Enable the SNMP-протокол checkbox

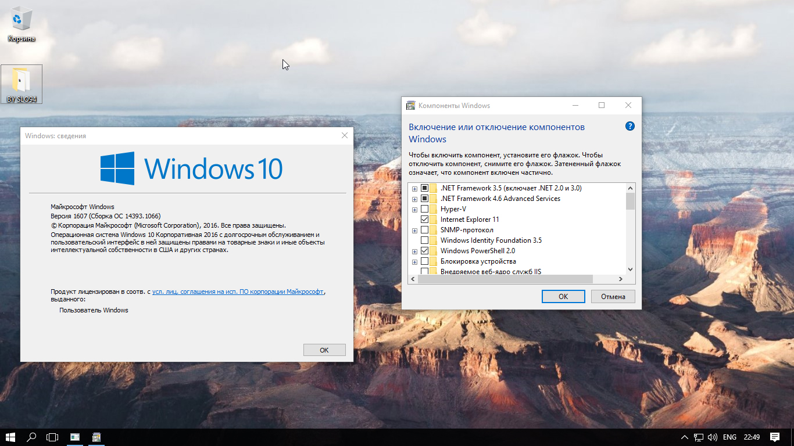424,230
